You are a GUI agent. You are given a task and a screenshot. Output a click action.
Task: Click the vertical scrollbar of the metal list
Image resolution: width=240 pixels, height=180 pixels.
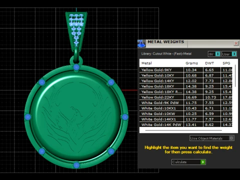(x=235, y=76)
